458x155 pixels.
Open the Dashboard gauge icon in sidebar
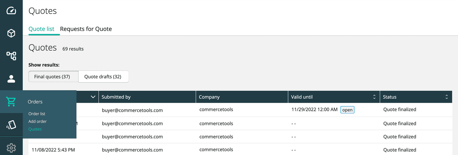pos(11,11)
